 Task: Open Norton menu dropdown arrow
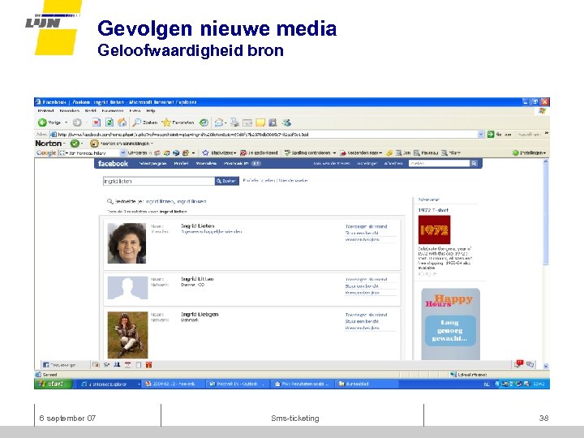coord(64,144)
